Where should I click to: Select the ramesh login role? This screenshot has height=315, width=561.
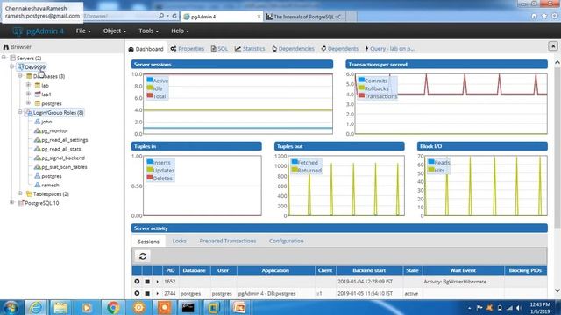(x=50, y=185)
